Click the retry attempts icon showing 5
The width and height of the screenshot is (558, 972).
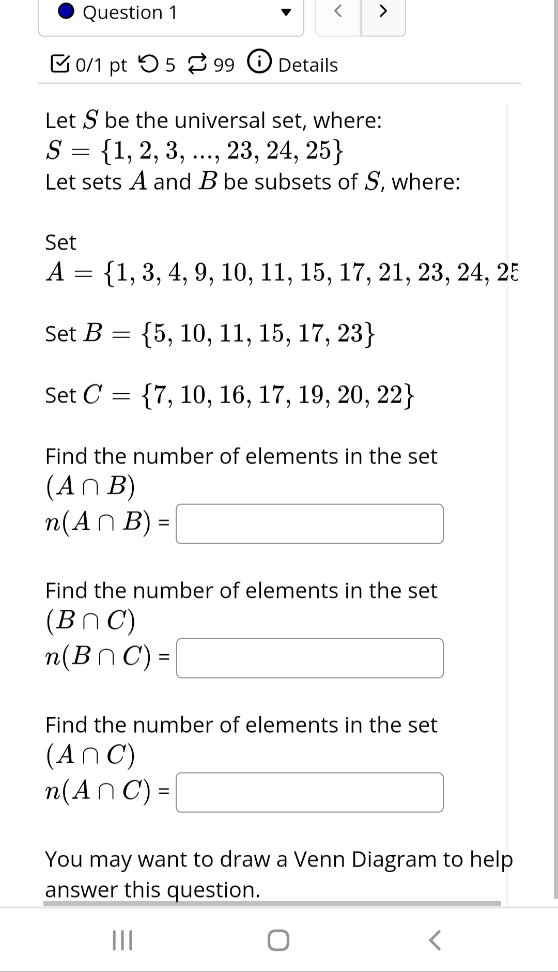pos(150,64)
